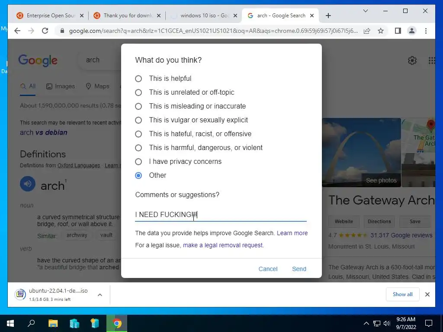The image size is (443, 332).
Task: Select 'I have privacy concerns' option
Action: click(x=138, y=162)
